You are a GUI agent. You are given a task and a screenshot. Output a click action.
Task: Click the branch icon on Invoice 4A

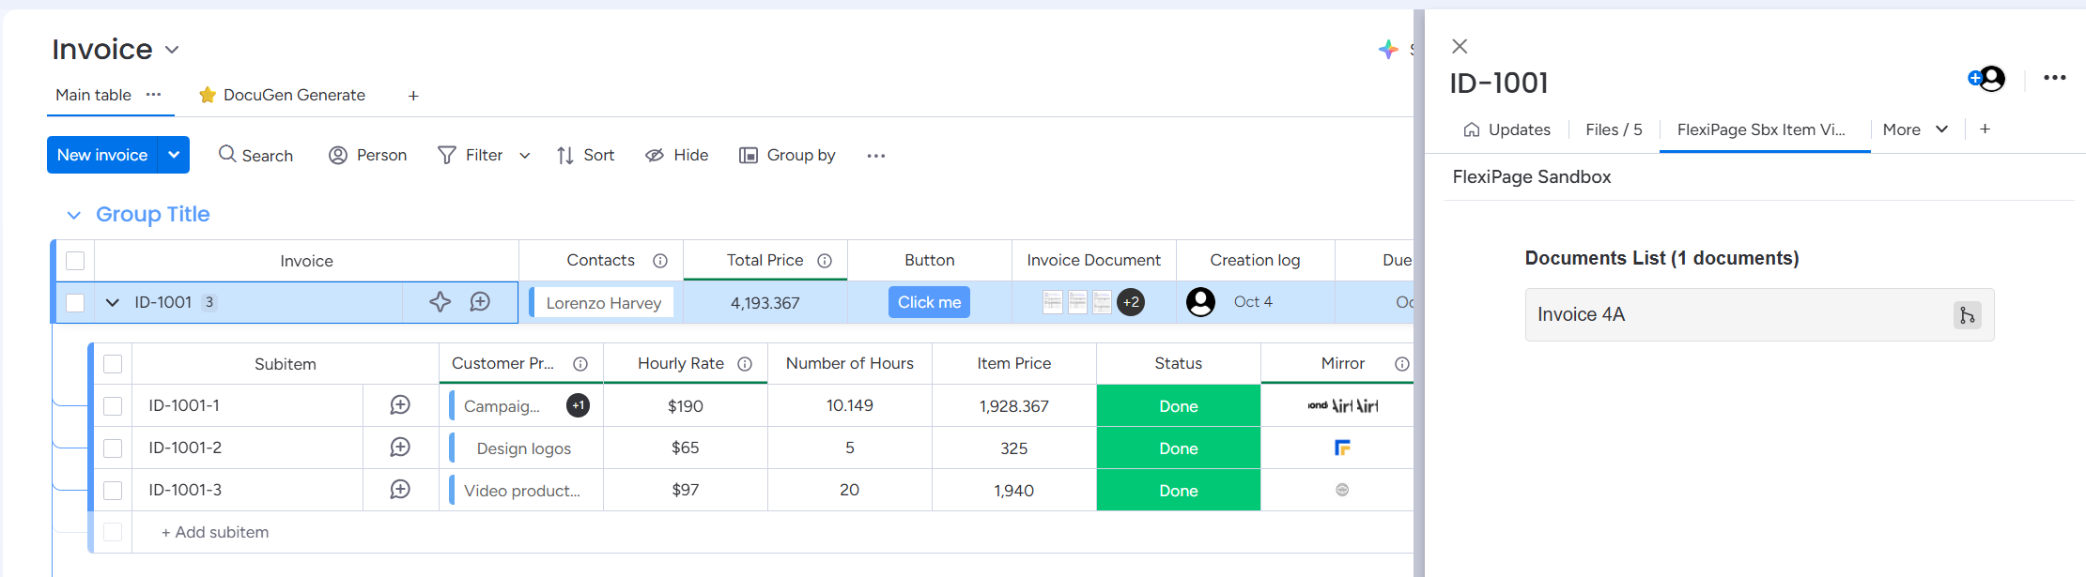pyautogui.click(x=1967, y=315)
